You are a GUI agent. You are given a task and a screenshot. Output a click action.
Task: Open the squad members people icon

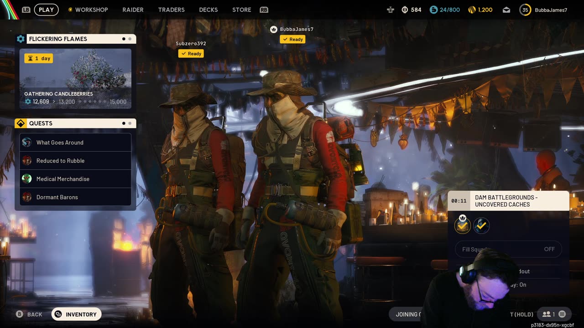click(546, 314)
